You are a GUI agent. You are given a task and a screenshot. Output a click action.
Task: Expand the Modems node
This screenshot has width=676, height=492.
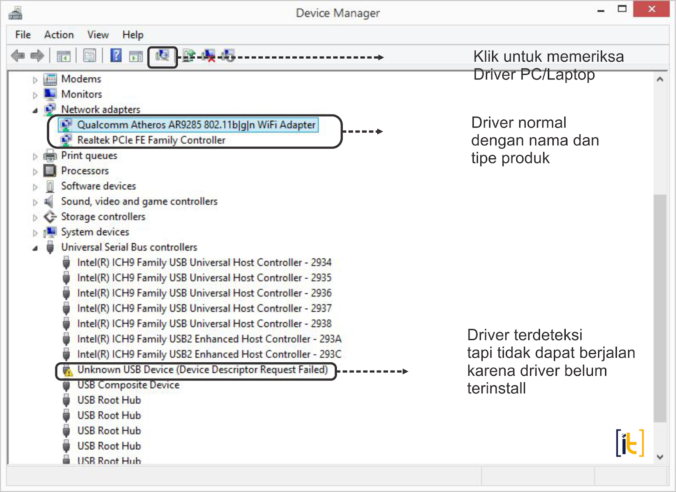click(35, 80)
